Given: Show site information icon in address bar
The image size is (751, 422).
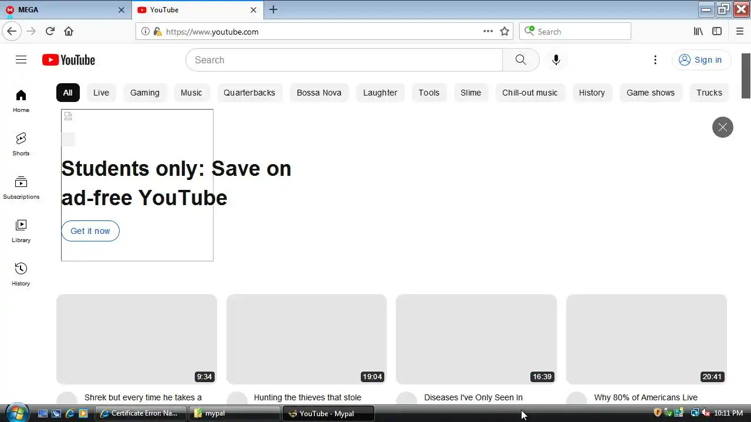Looking at the screenshot, I should (146, 32).
